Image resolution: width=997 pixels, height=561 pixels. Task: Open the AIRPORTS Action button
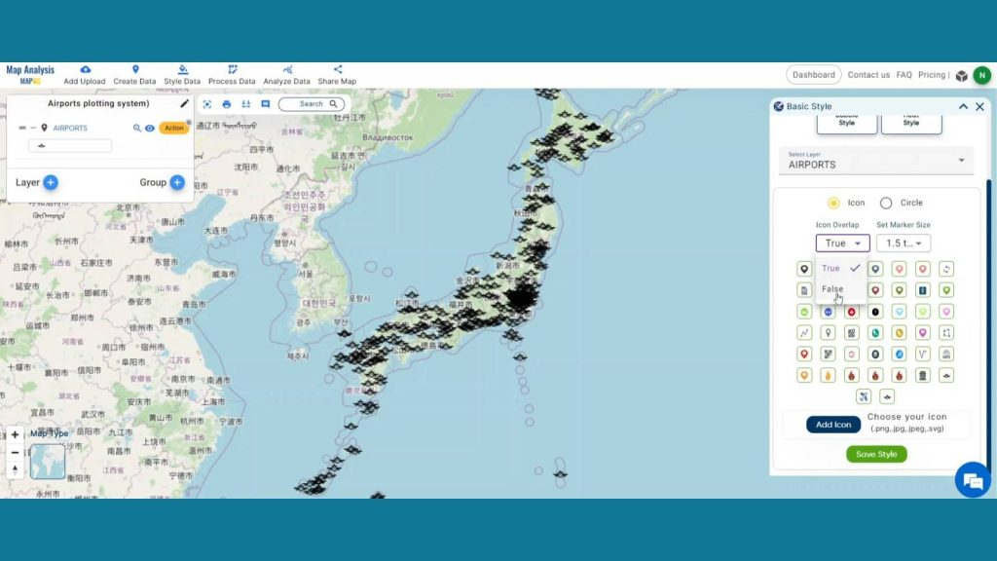click(173, 128)
